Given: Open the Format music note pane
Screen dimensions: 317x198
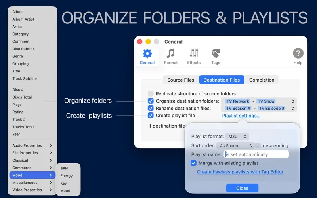Looking at the screenshot, I should tap(171, 57).
